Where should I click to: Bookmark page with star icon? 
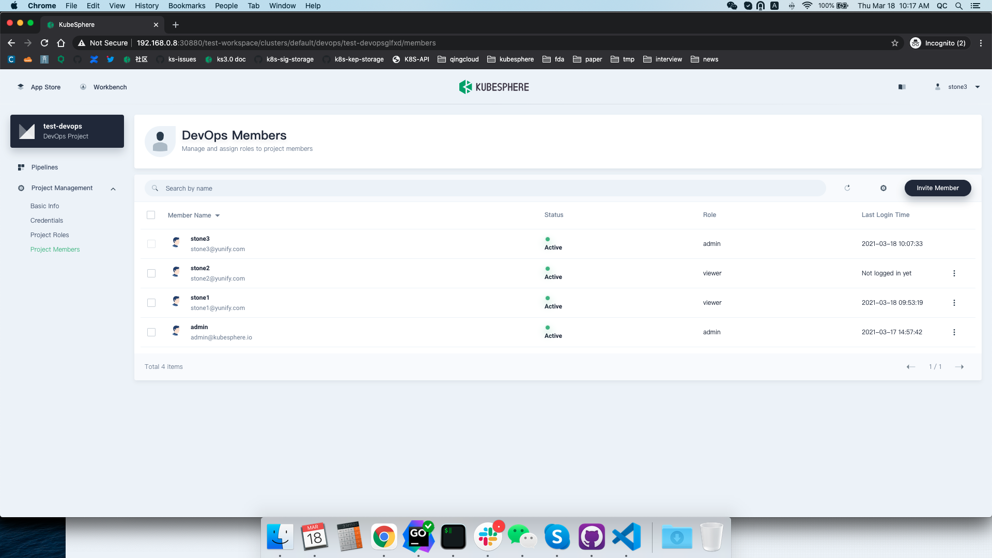(x=895, y=43)
